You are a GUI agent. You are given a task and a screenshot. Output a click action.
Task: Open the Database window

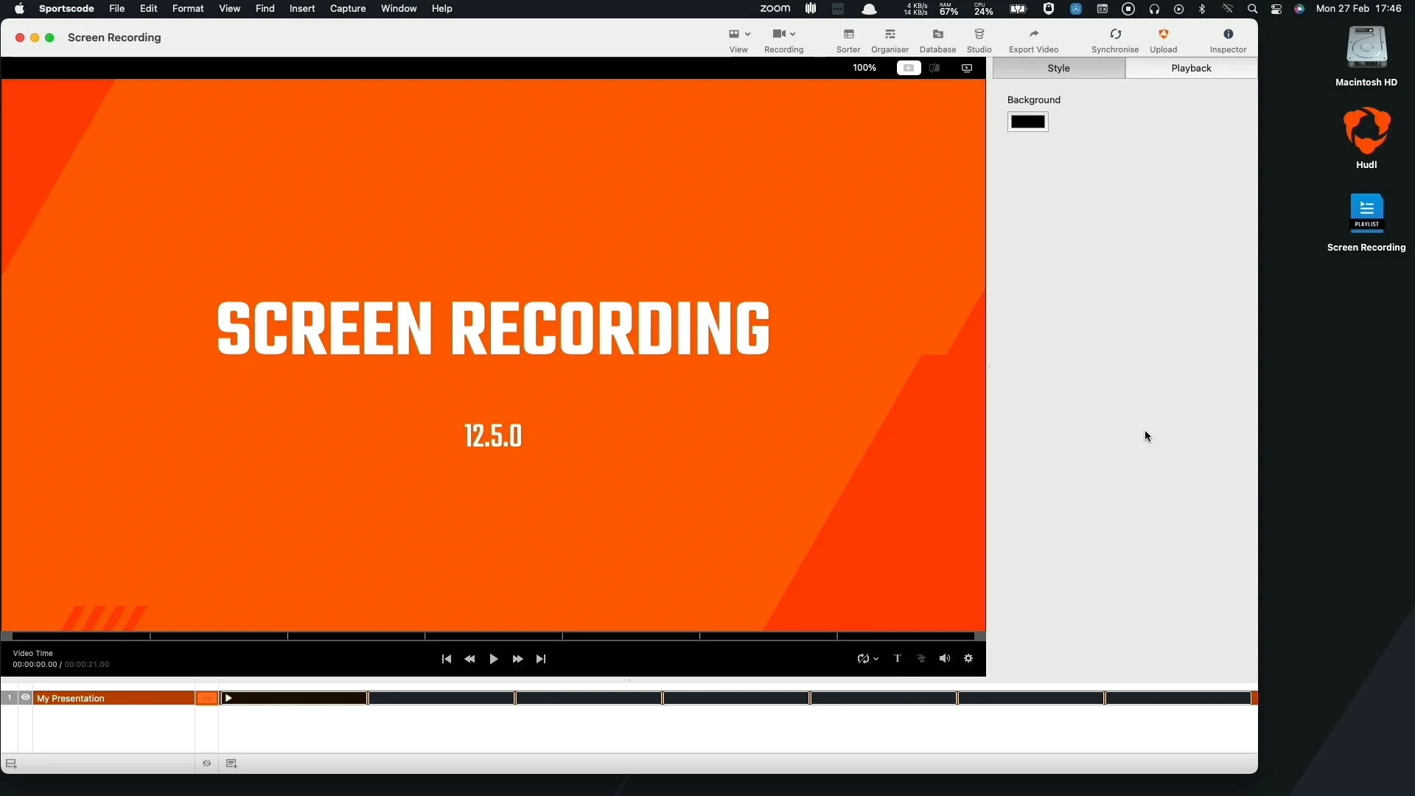[x=938, y=39]
